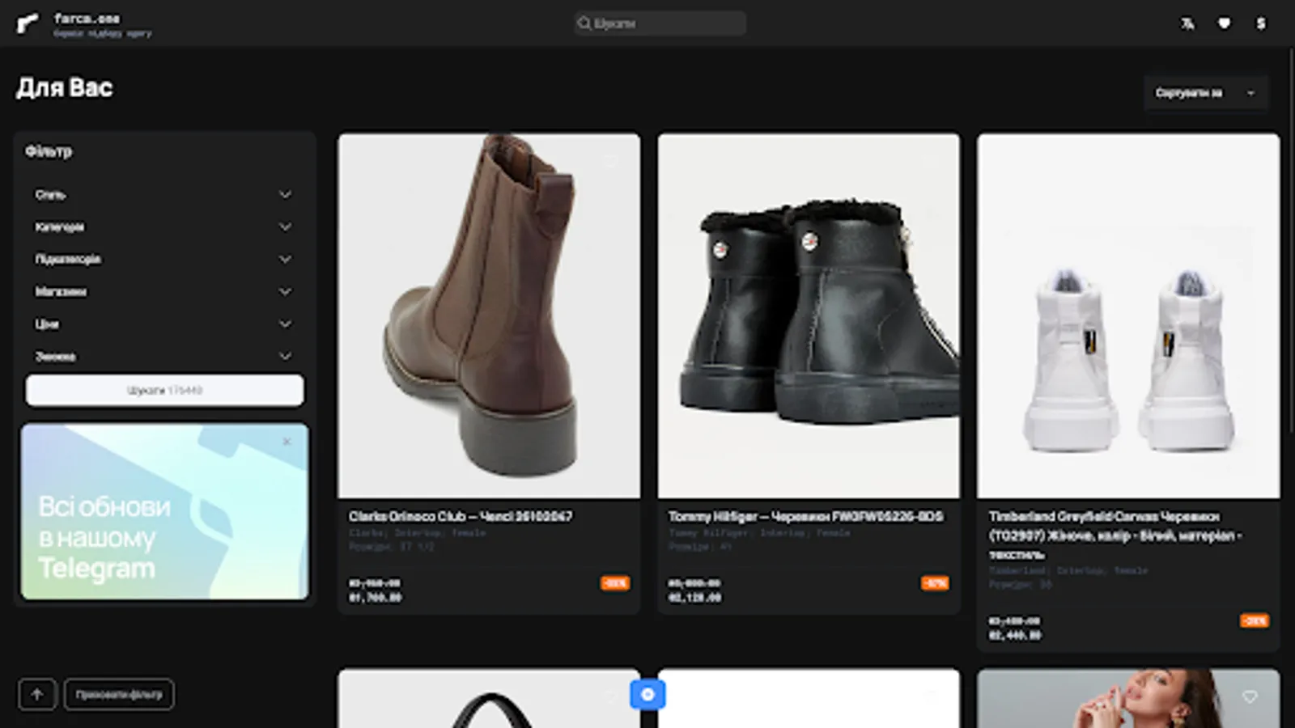Click the white Шукати filter button
This screenshot has width=1295, height=728.
pyautogui.click(x=165, y=390)
